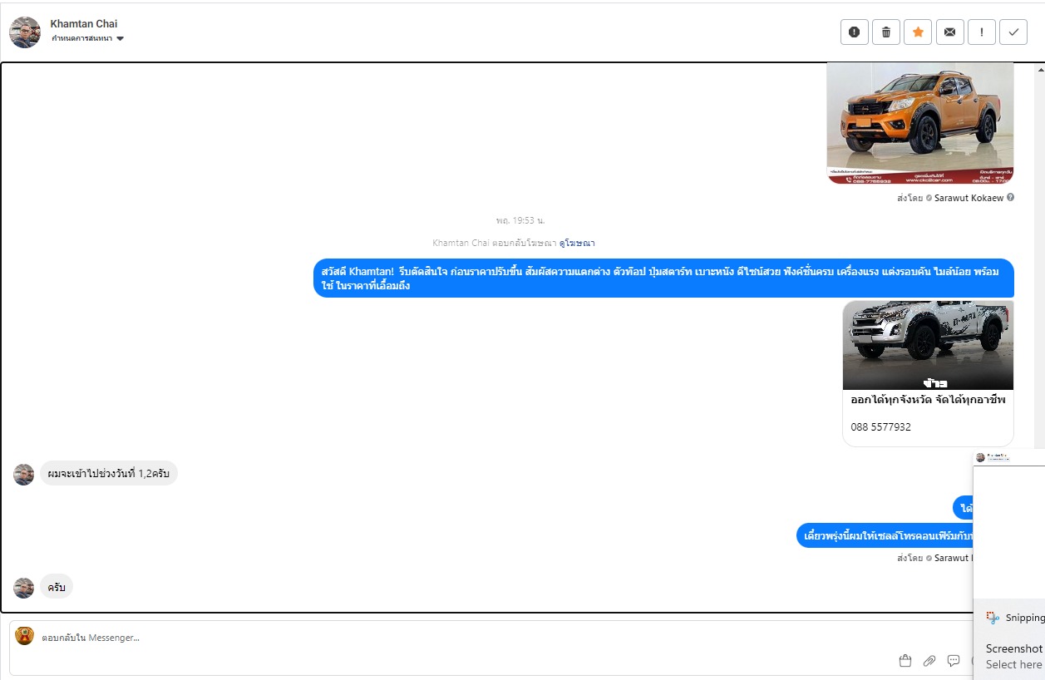The width and height of the screenshot is (1045, 680).
Task: Click the help icon beside Sarawut Kokaew
Action: click(x=1010, y=198)
